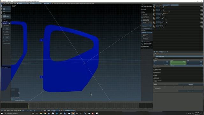Screen dimensions: 204x115
Task: Open the Render menu
Action: [x=8, y=3]
